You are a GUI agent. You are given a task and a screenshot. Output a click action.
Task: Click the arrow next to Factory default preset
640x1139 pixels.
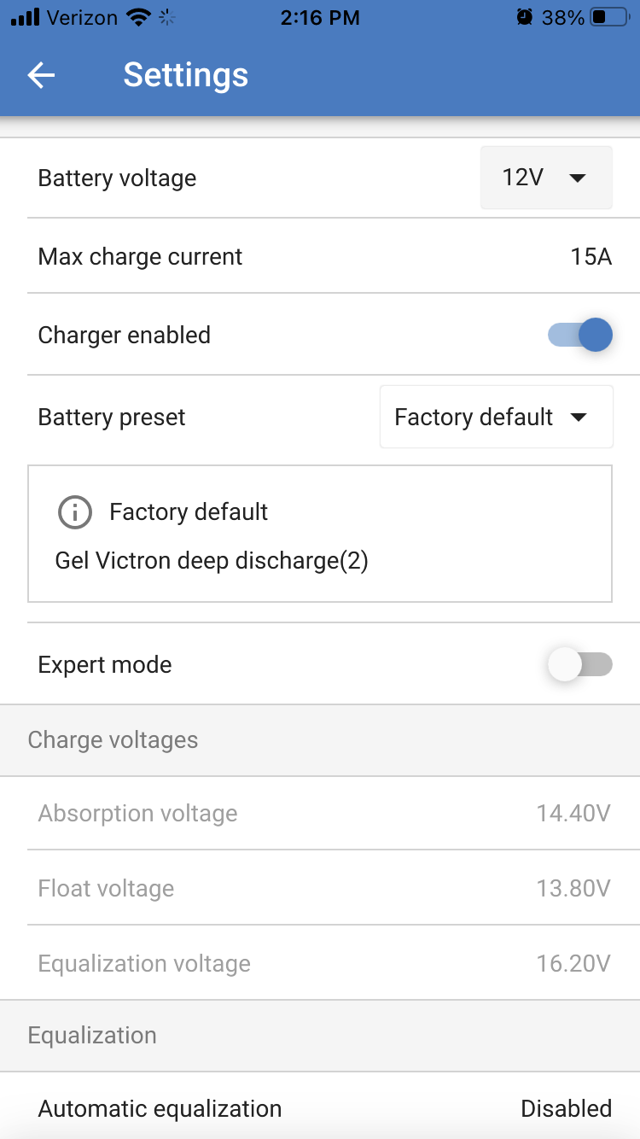coord(578,418)
